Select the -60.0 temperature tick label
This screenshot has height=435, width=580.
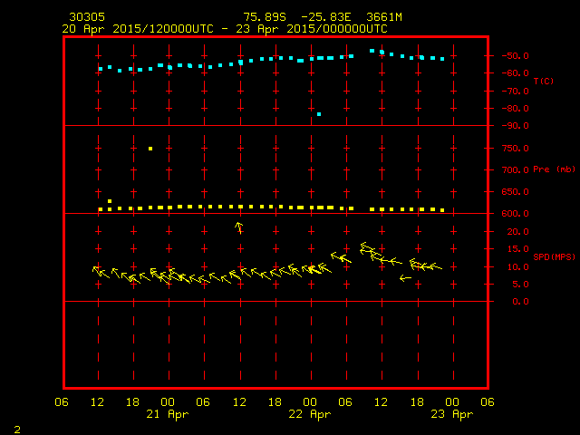pyautogui.click(x=515, y=73)
